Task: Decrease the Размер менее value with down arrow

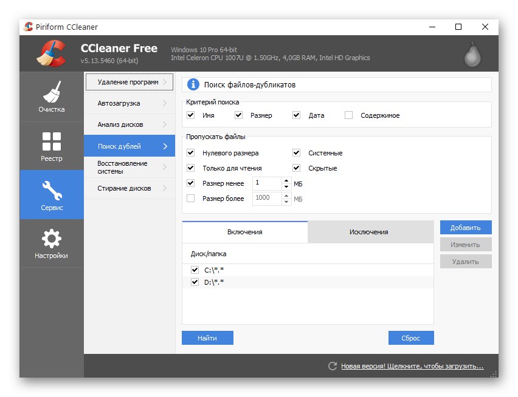Action: (x=286, y=186)
